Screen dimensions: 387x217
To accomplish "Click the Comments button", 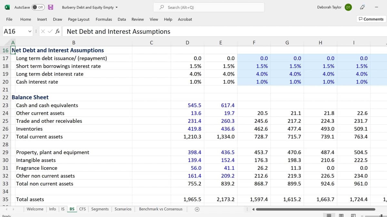I will point(371,19).
